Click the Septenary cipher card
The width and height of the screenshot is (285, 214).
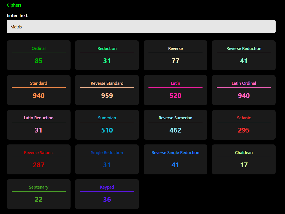point(39,194)
